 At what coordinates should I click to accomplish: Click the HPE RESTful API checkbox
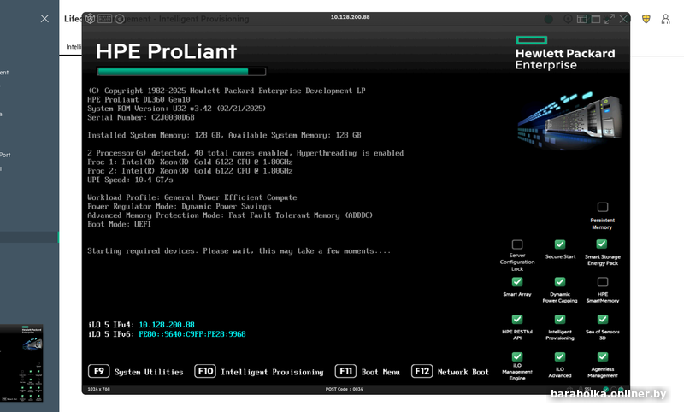tap(517, 319)
